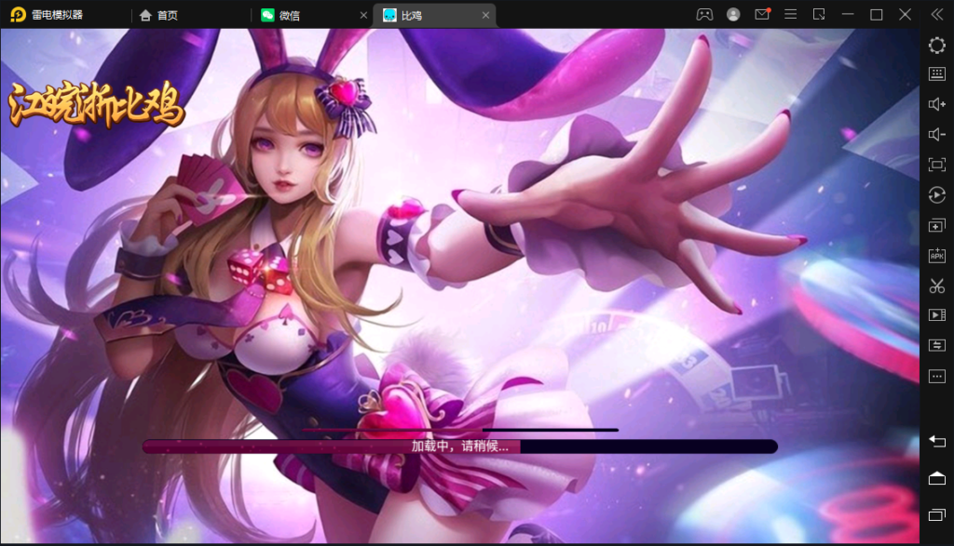Open emulator settings gear icon

[936, 45]
